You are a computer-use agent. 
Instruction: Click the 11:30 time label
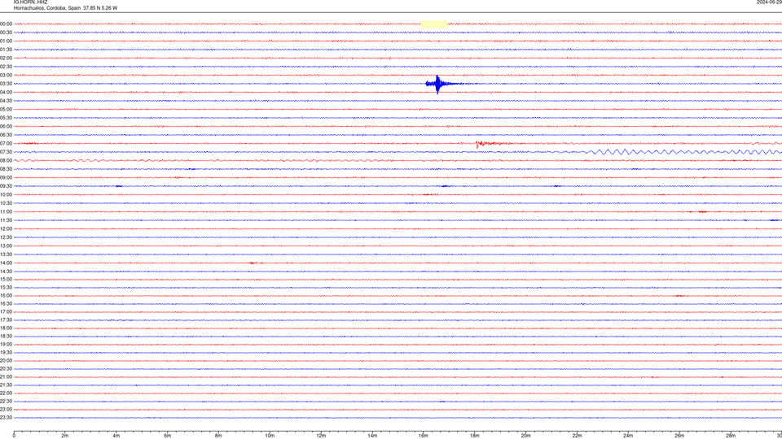[x=6, y=220]
